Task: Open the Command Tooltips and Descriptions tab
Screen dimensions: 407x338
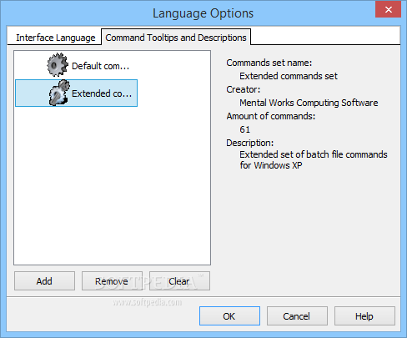Action: tap(176, 38)
